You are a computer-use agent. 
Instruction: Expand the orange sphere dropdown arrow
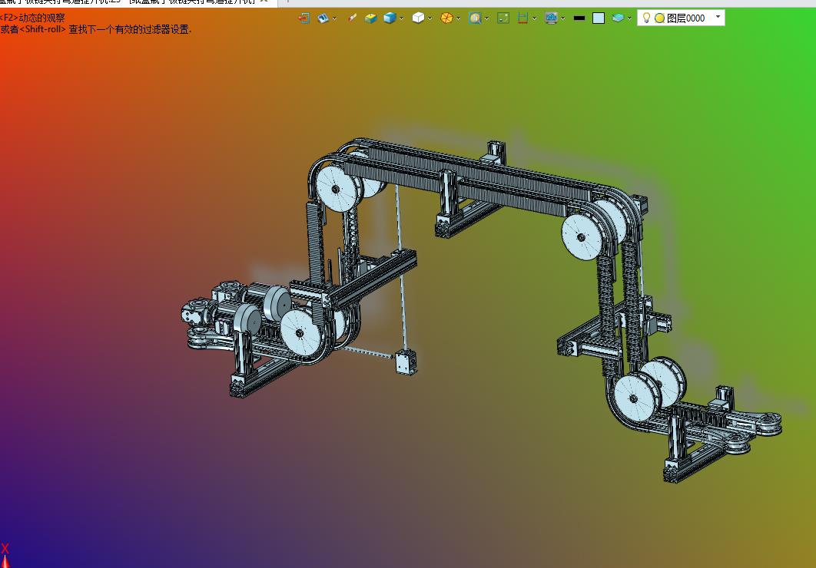[x=458, y=18]
